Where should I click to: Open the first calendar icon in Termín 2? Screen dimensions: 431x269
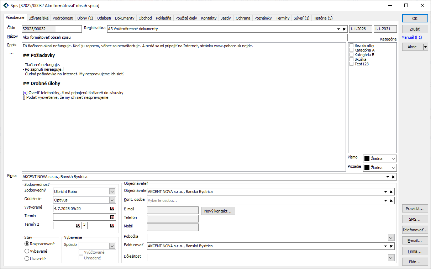[x=78, y=225]
